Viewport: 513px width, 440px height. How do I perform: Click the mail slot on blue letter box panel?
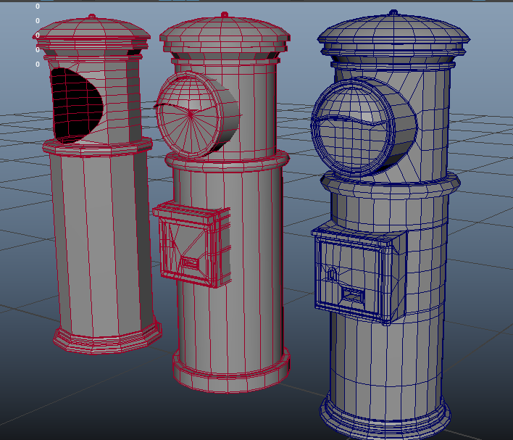coord(353,296)
